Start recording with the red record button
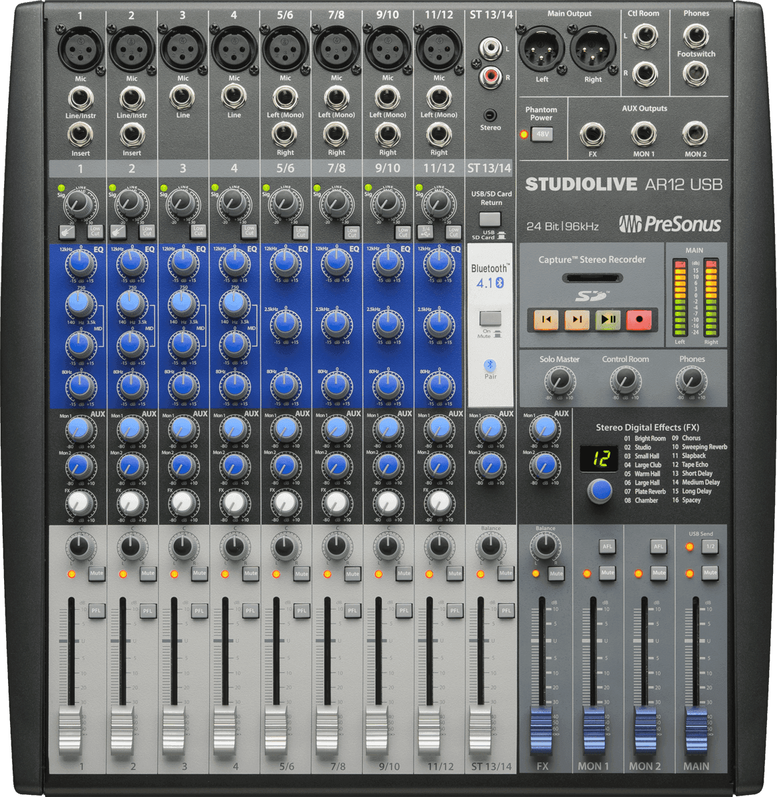The height and width of the screenshot is (797, 777). tap(639, 319)
